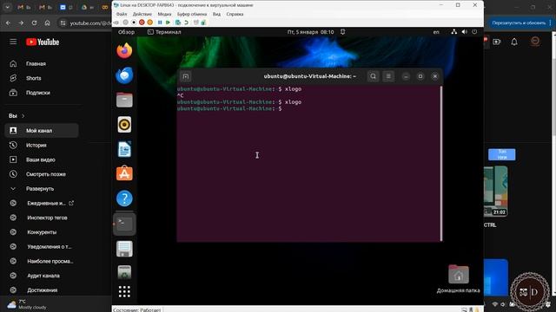The height and width of the screenshot is (312, 556).
Task: Open the Trash icon in dock
Action: point(124,272)
